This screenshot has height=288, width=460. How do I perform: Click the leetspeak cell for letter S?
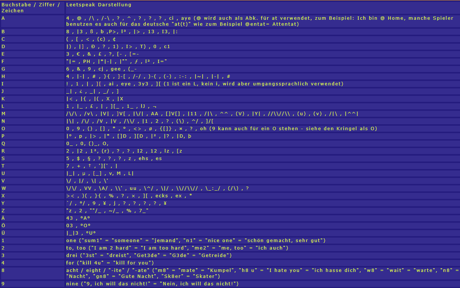tap(262, 158)
